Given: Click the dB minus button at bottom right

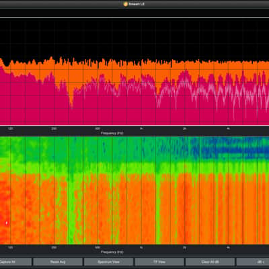Looking at the screenshot, I should [253, 262].
